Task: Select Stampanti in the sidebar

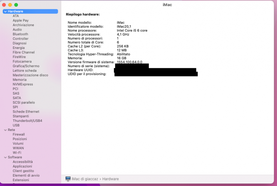Action: click(x=21, y=116)
